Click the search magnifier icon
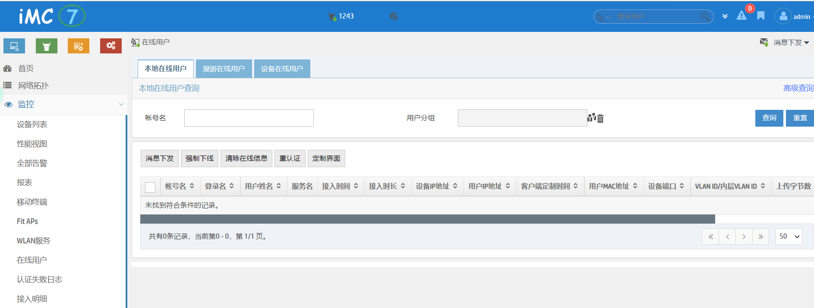This screenshot has height=308, width=814. [x=705, y=16]
